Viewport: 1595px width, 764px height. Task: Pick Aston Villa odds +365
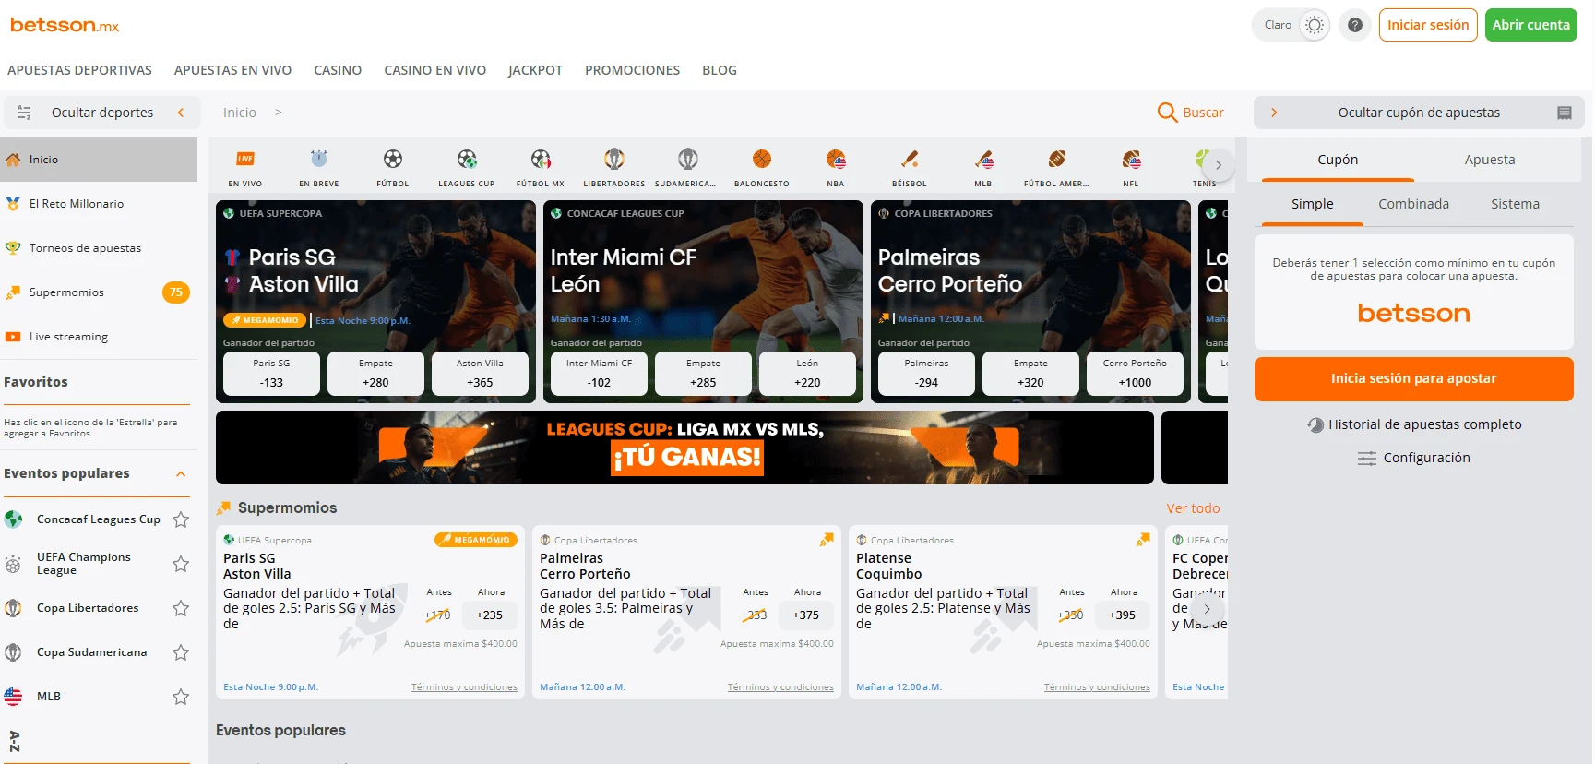point(480,374)
